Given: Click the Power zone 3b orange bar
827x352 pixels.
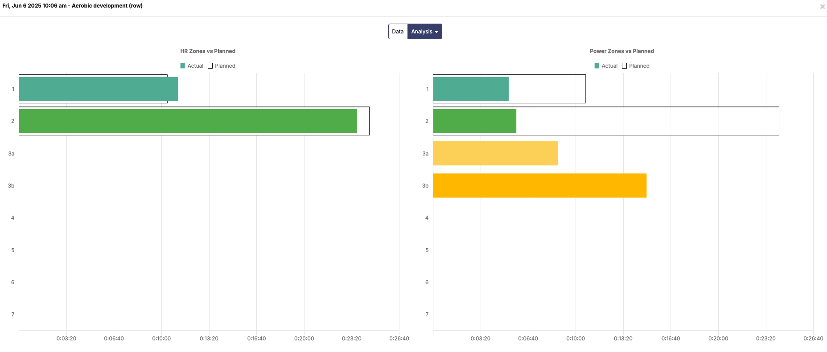Looking at the screenshot, I should pyautogui.click(x=539, y=185).
